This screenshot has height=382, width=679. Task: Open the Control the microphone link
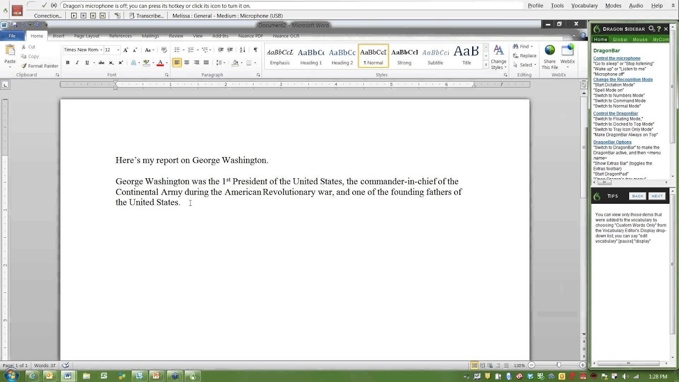[616, 58]
